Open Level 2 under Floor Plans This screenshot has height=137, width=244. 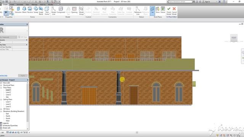pos(8,92)
